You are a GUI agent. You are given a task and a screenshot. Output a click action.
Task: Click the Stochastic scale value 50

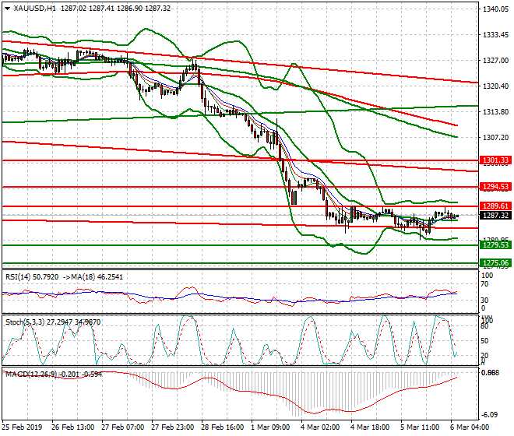click(484, 341)
